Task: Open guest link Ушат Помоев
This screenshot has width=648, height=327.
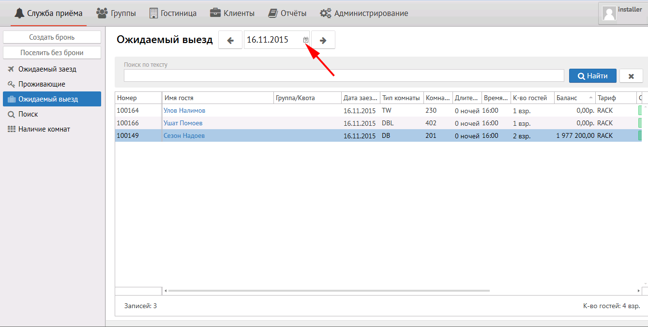Action: point(183,123)
